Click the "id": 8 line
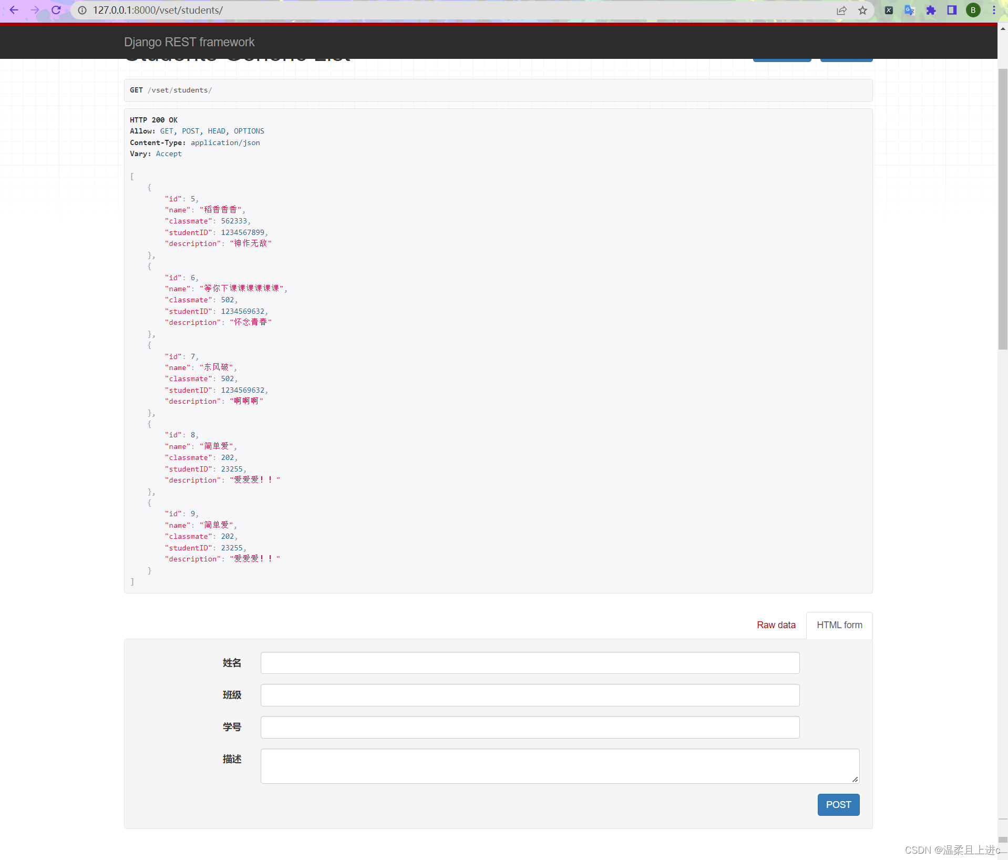Viewport: 1008px width, 860px height. 181,435
